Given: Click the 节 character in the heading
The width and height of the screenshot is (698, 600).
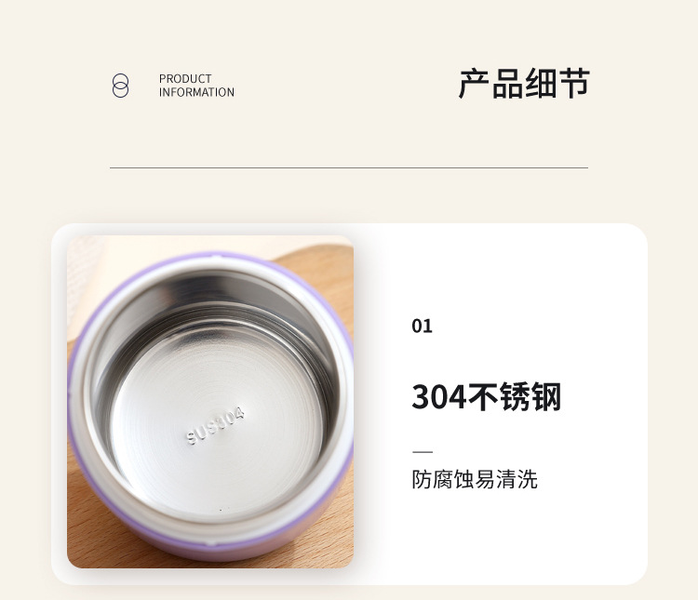Looking at the screenshot, I should tap(575, 84).
